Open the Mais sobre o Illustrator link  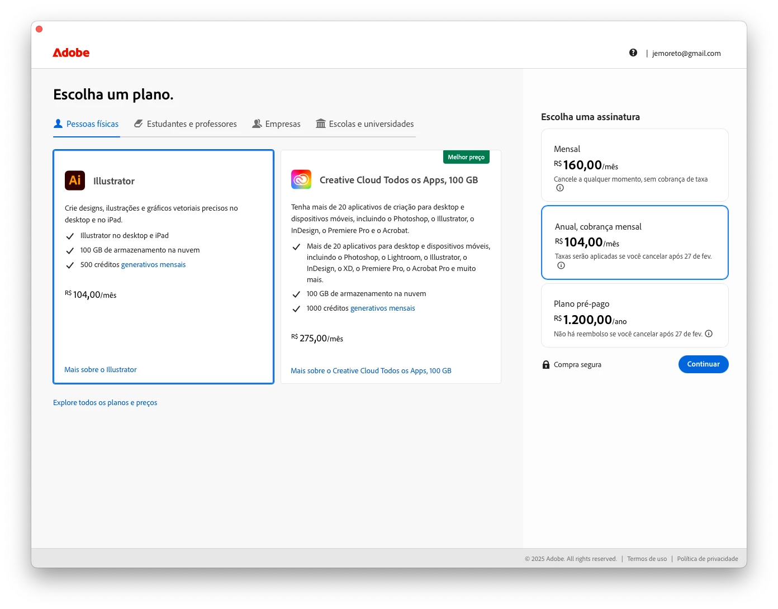(101, 370)
